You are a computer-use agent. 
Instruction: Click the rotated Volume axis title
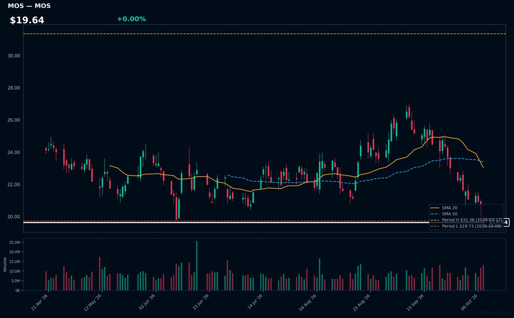click(x=5, y=264)
